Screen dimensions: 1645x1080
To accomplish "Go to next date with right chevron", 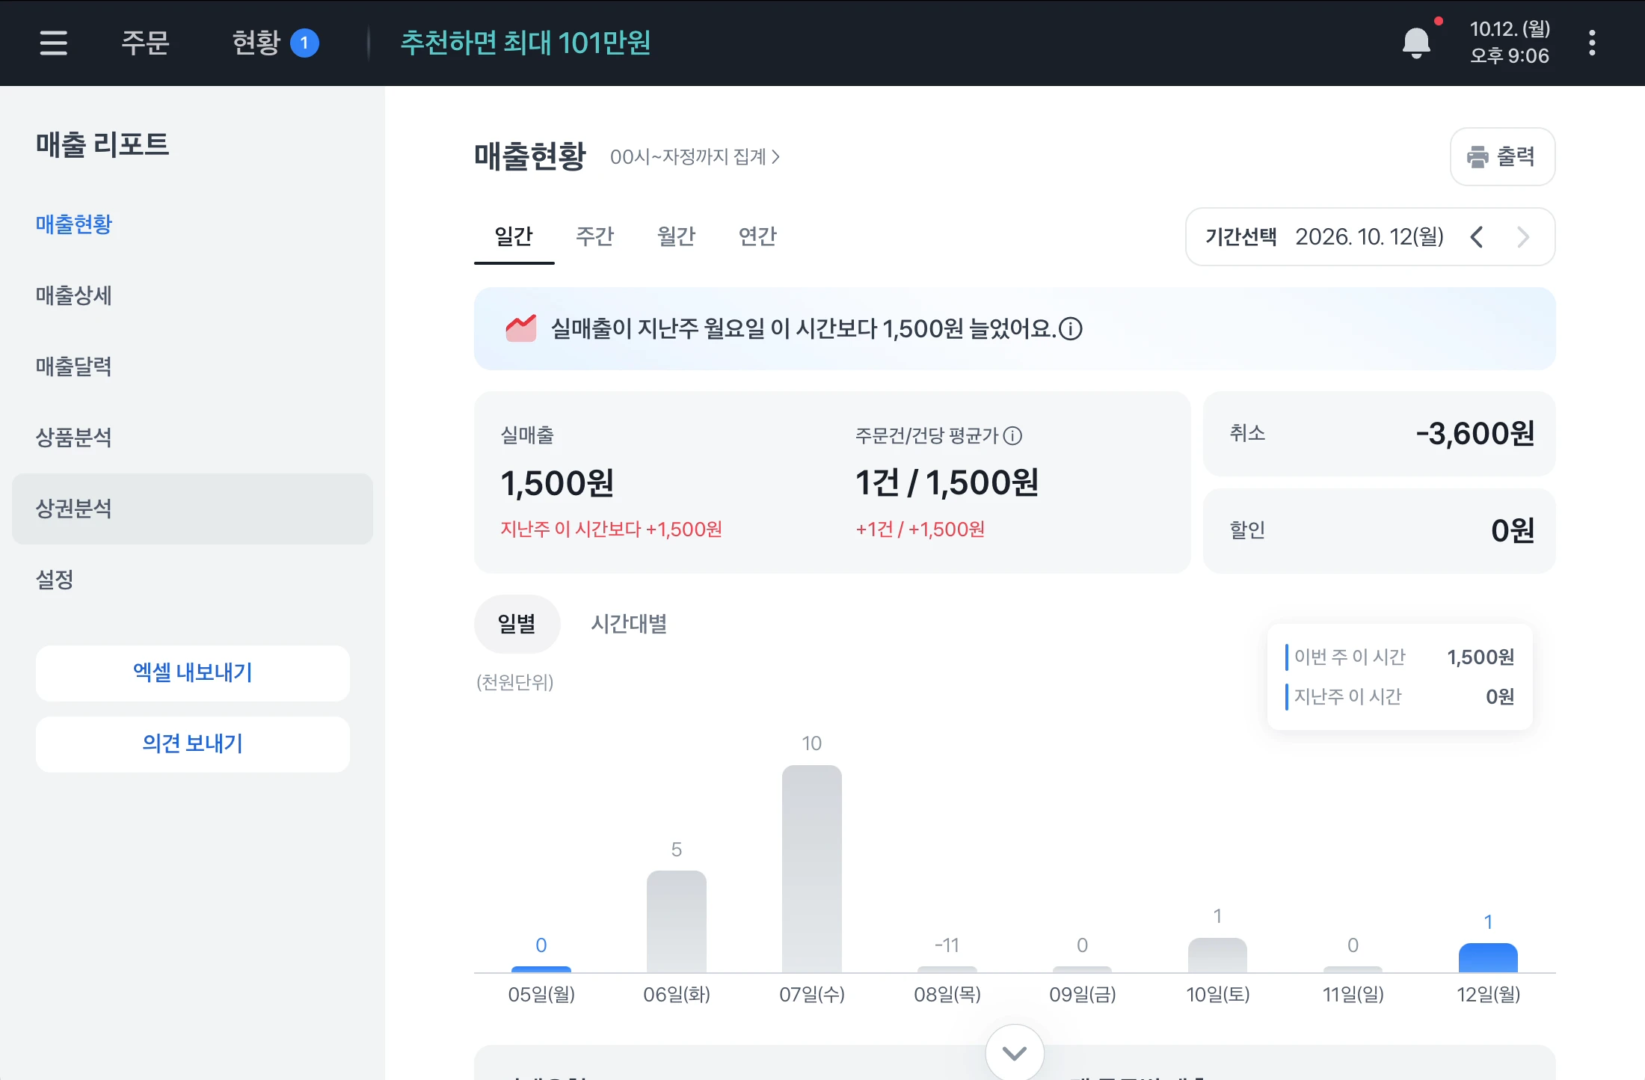I will coord(1523,237).
